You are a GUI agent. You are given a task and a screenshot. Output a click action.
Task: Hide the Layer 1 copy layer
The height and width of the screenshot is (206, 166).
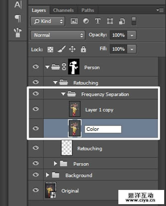click(x=36, y=109)
